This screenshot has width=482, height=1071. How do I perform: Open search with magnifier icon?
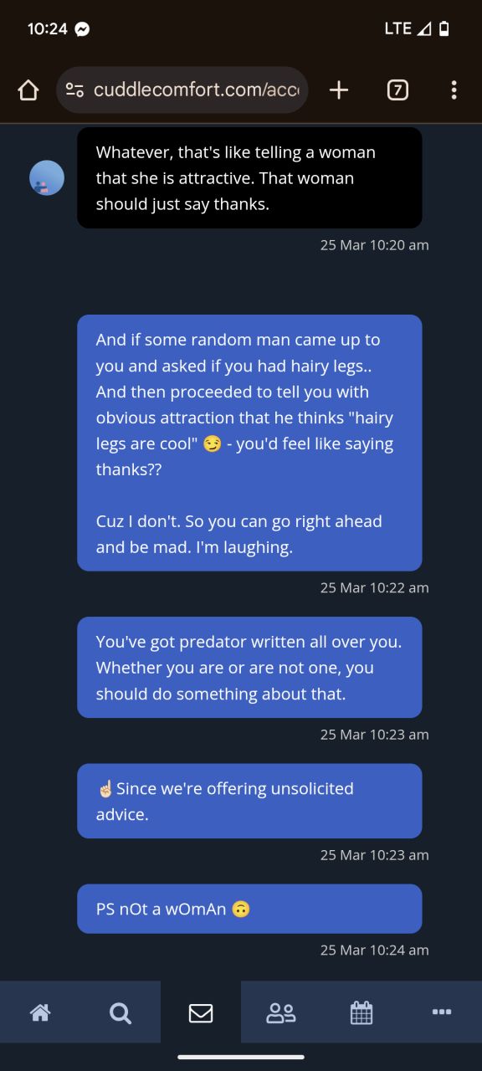[120, 1012]
